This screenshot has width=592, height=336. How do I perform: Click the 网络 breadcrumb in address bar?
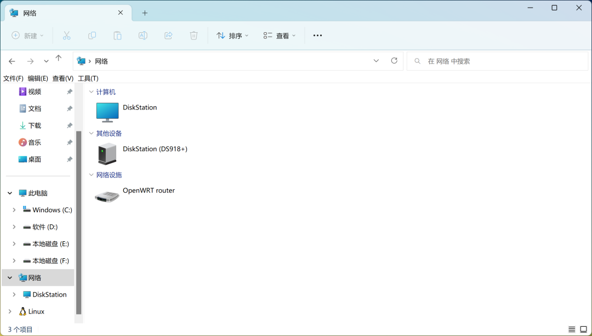tap(101, 61)
